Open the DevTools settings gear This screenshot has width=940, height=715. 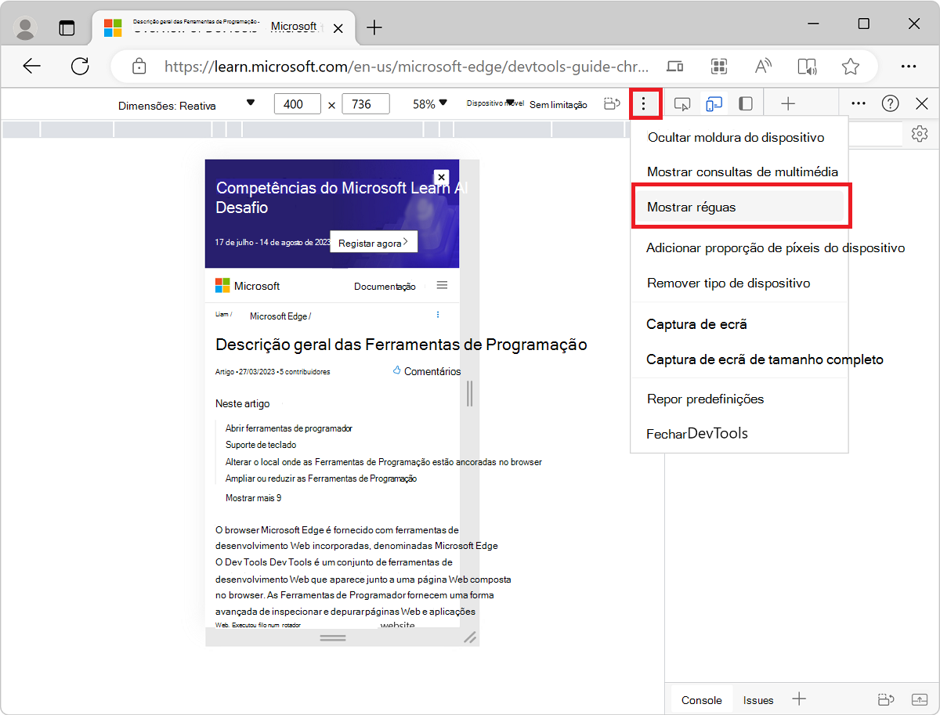click(x=920, y=134)
